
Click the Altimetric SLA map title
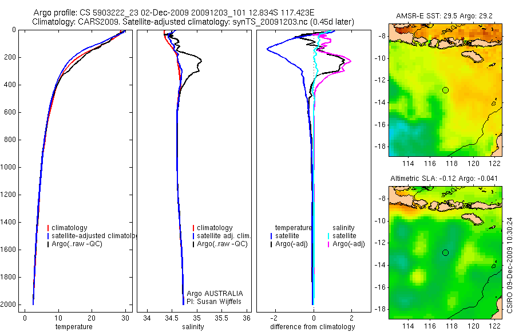coord(444,179)
